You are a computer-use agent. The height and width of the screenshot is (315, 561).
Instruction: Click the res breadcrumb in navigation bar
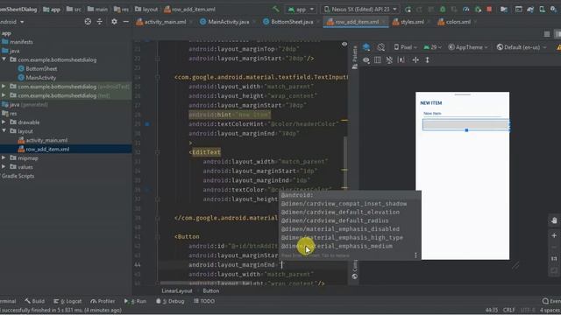[121, 10]
